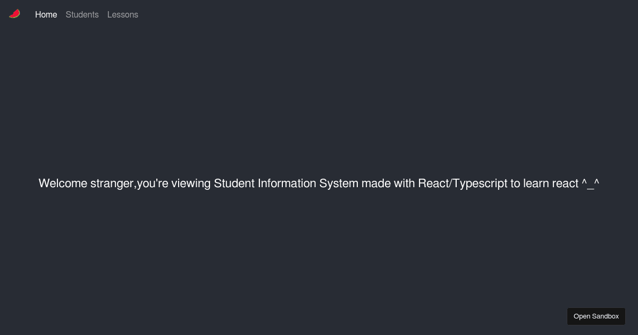The width and height of the screenshot is (638, 335).
Task: Select the red watermelon brand icon
Action: (x=14, y=14)
